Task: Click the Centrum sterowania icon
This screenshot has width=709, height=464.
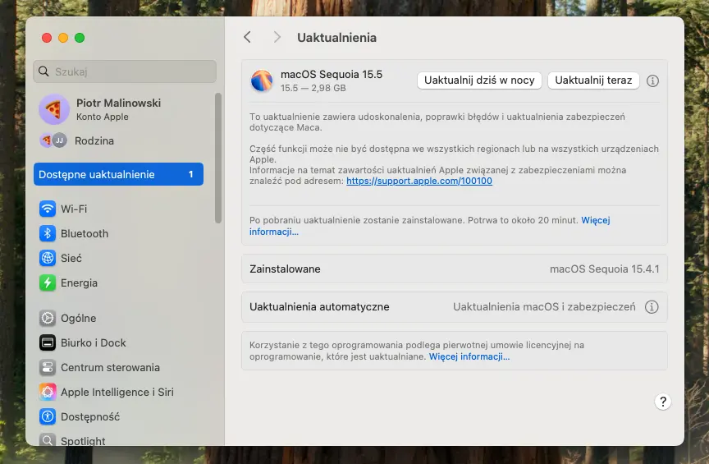Action: coord(48,368)
